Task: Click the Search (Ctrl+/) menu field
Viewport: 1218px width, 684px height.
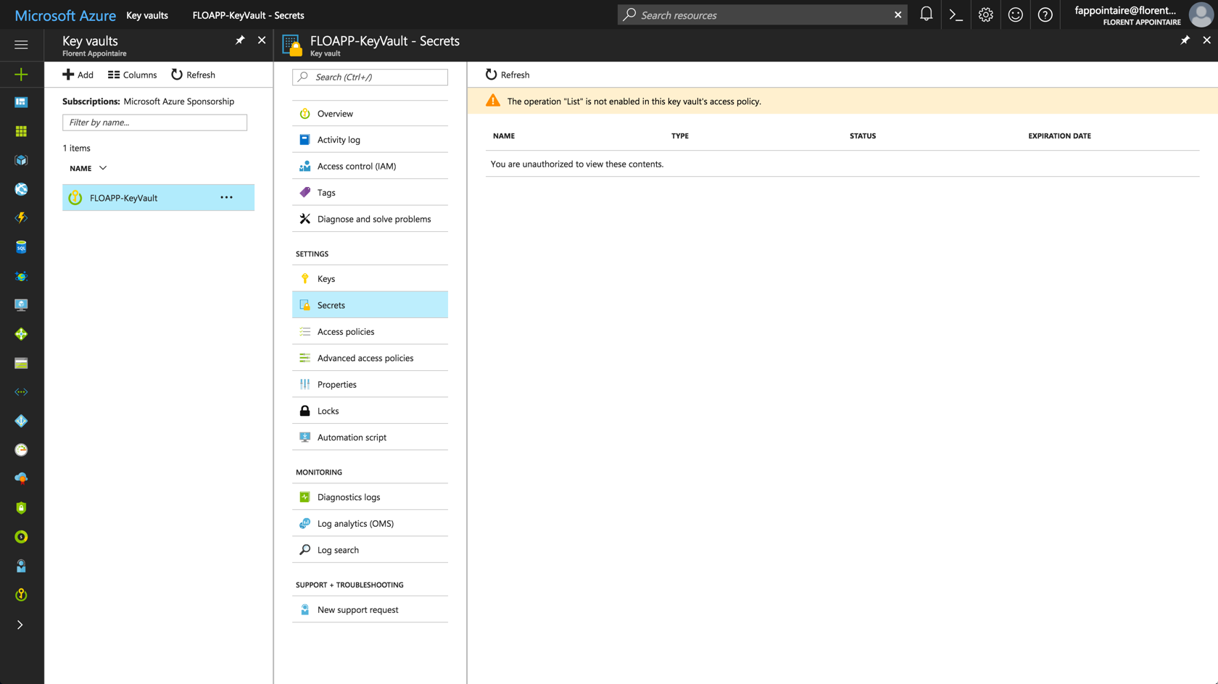Action: pos(370,77)
